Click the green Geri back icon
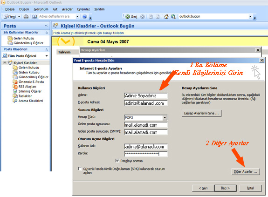The height and width of the screenshot is (197, 268). [x=128, y=17]
